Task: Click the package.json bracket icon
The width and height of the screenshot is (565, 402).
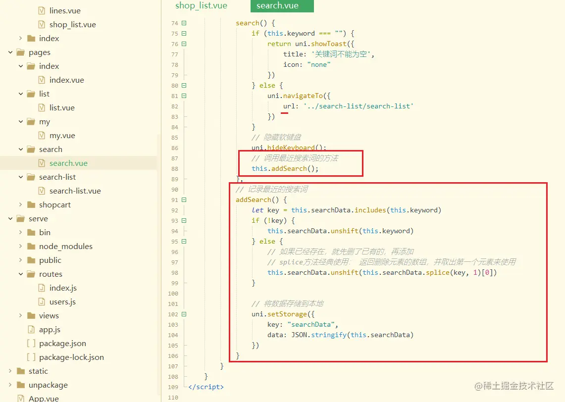Action: tap(31, 343)
